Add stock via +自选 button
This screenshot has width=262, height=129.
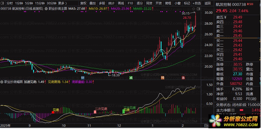tap(196, 3)
